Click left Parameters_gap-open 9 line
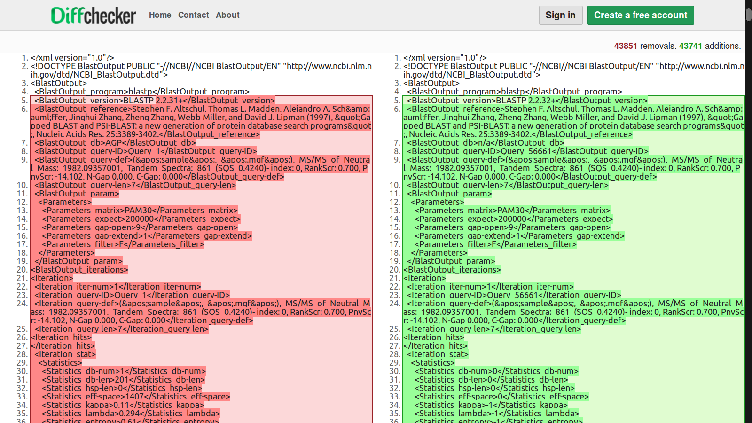Image resolution: width=752 pixels, height=423 pixels. pos(140,227)
